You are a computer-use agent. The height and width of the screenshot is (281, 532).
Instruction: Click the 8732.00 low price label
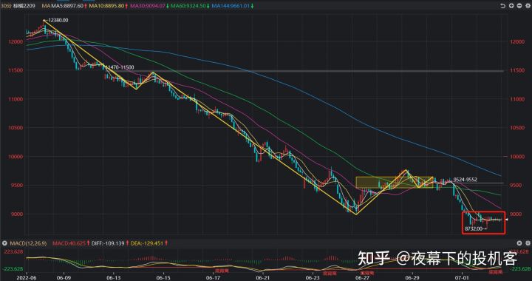point(474,228)
